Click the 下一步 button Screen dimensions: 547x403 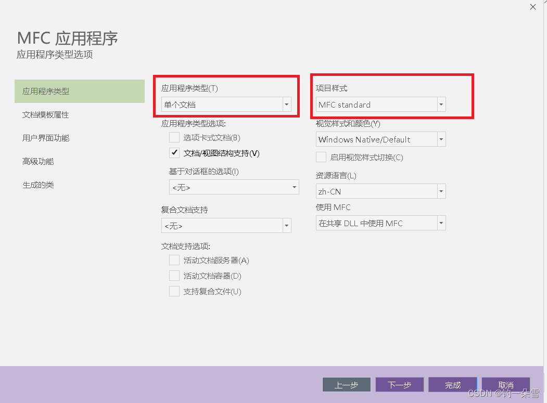click(399, 385)
